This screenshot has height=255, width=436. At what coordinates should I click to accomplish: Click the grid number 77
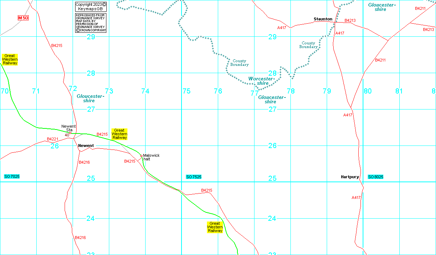(254, 93)
